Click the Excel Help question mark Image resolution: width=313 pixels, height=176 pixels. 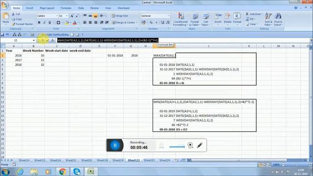(296, 8)
